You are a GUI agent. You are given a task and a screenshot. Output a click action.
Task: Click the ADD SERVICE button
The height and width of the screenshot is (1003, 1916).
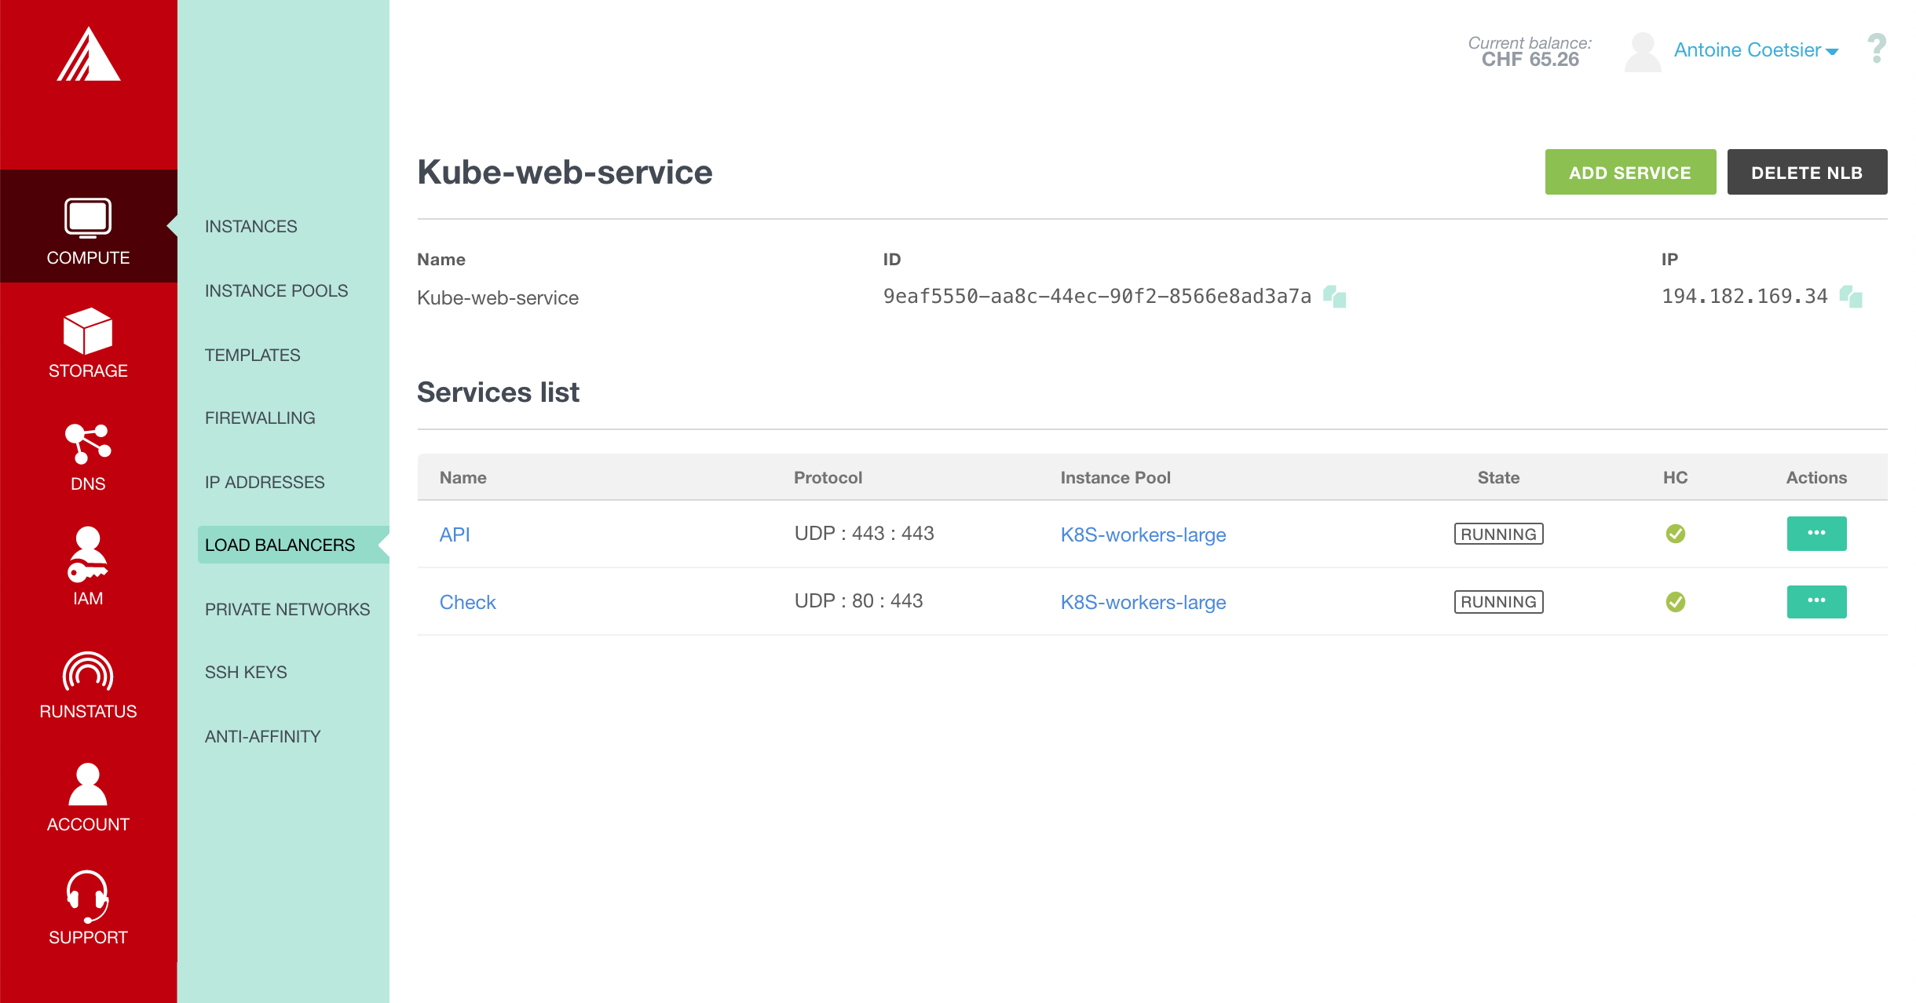pos(1630,172)
